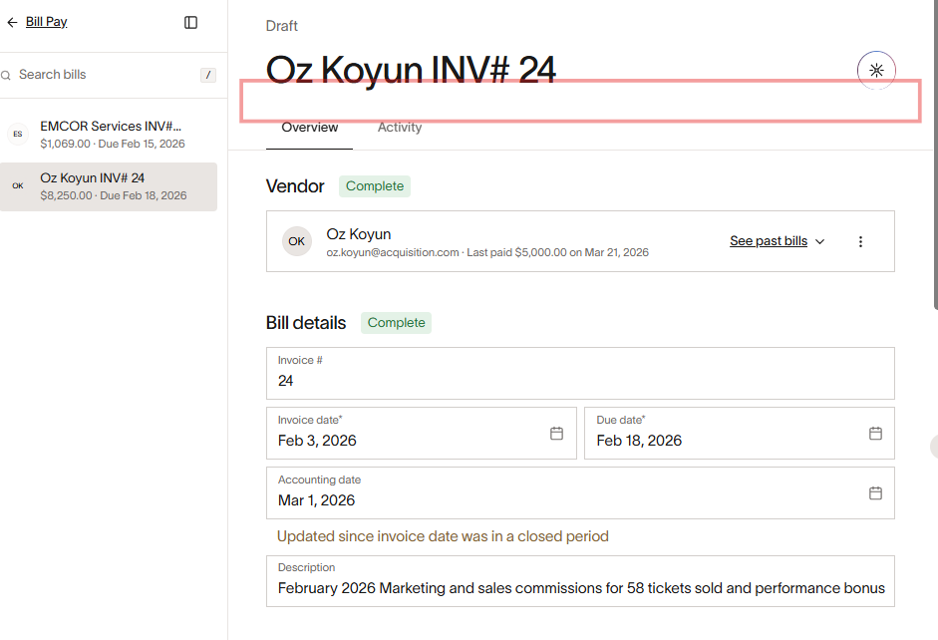The width and height of the screenshot is (938, 640).
Task: Click the OK avatar in vendor card
Action: [x=296, y=241]
